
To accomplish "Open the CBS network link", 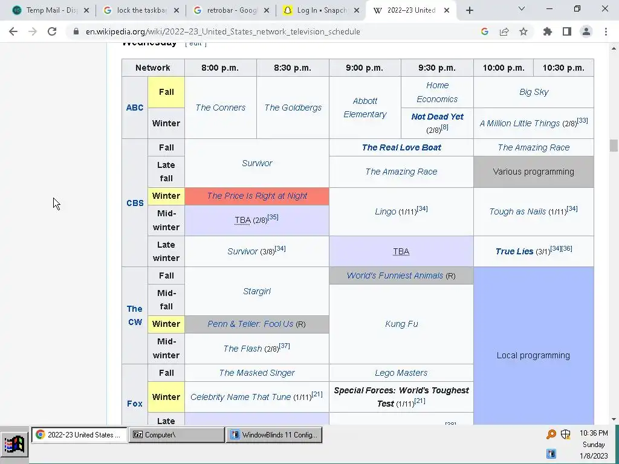I will tap(135, 203).
